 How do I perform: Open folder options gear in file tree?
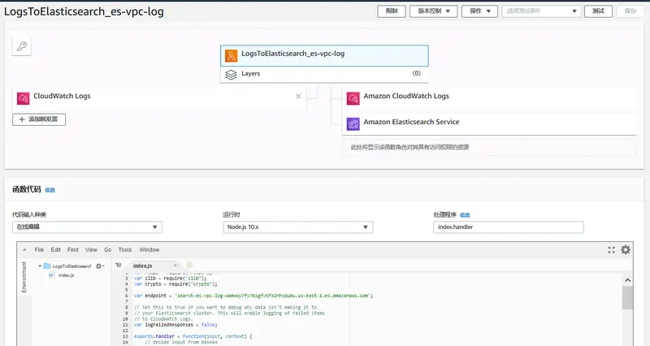pyautogui.click(x=99, y=266)
